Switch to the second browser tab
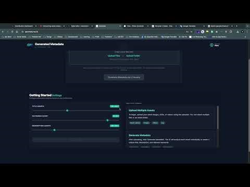Screen dimensions: 250x187 point(52,26)
